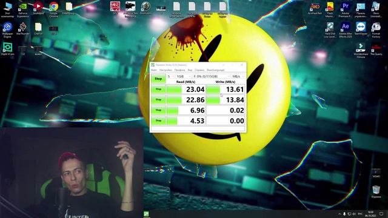Click the Stop button in the 22.86 row
Screen dimensions: 388x218
158,99
